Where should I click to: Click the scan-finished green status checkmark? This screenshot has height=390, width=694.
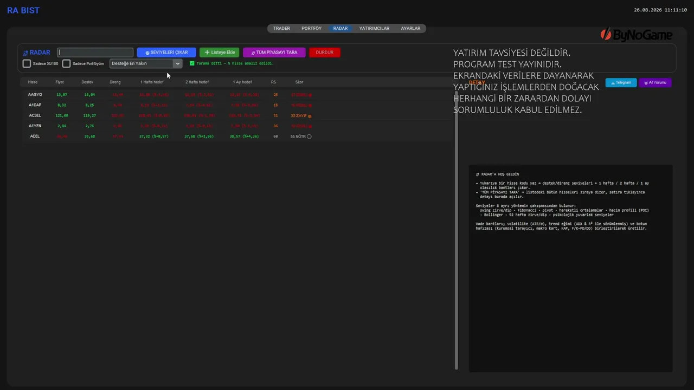(x=192, y=63)
